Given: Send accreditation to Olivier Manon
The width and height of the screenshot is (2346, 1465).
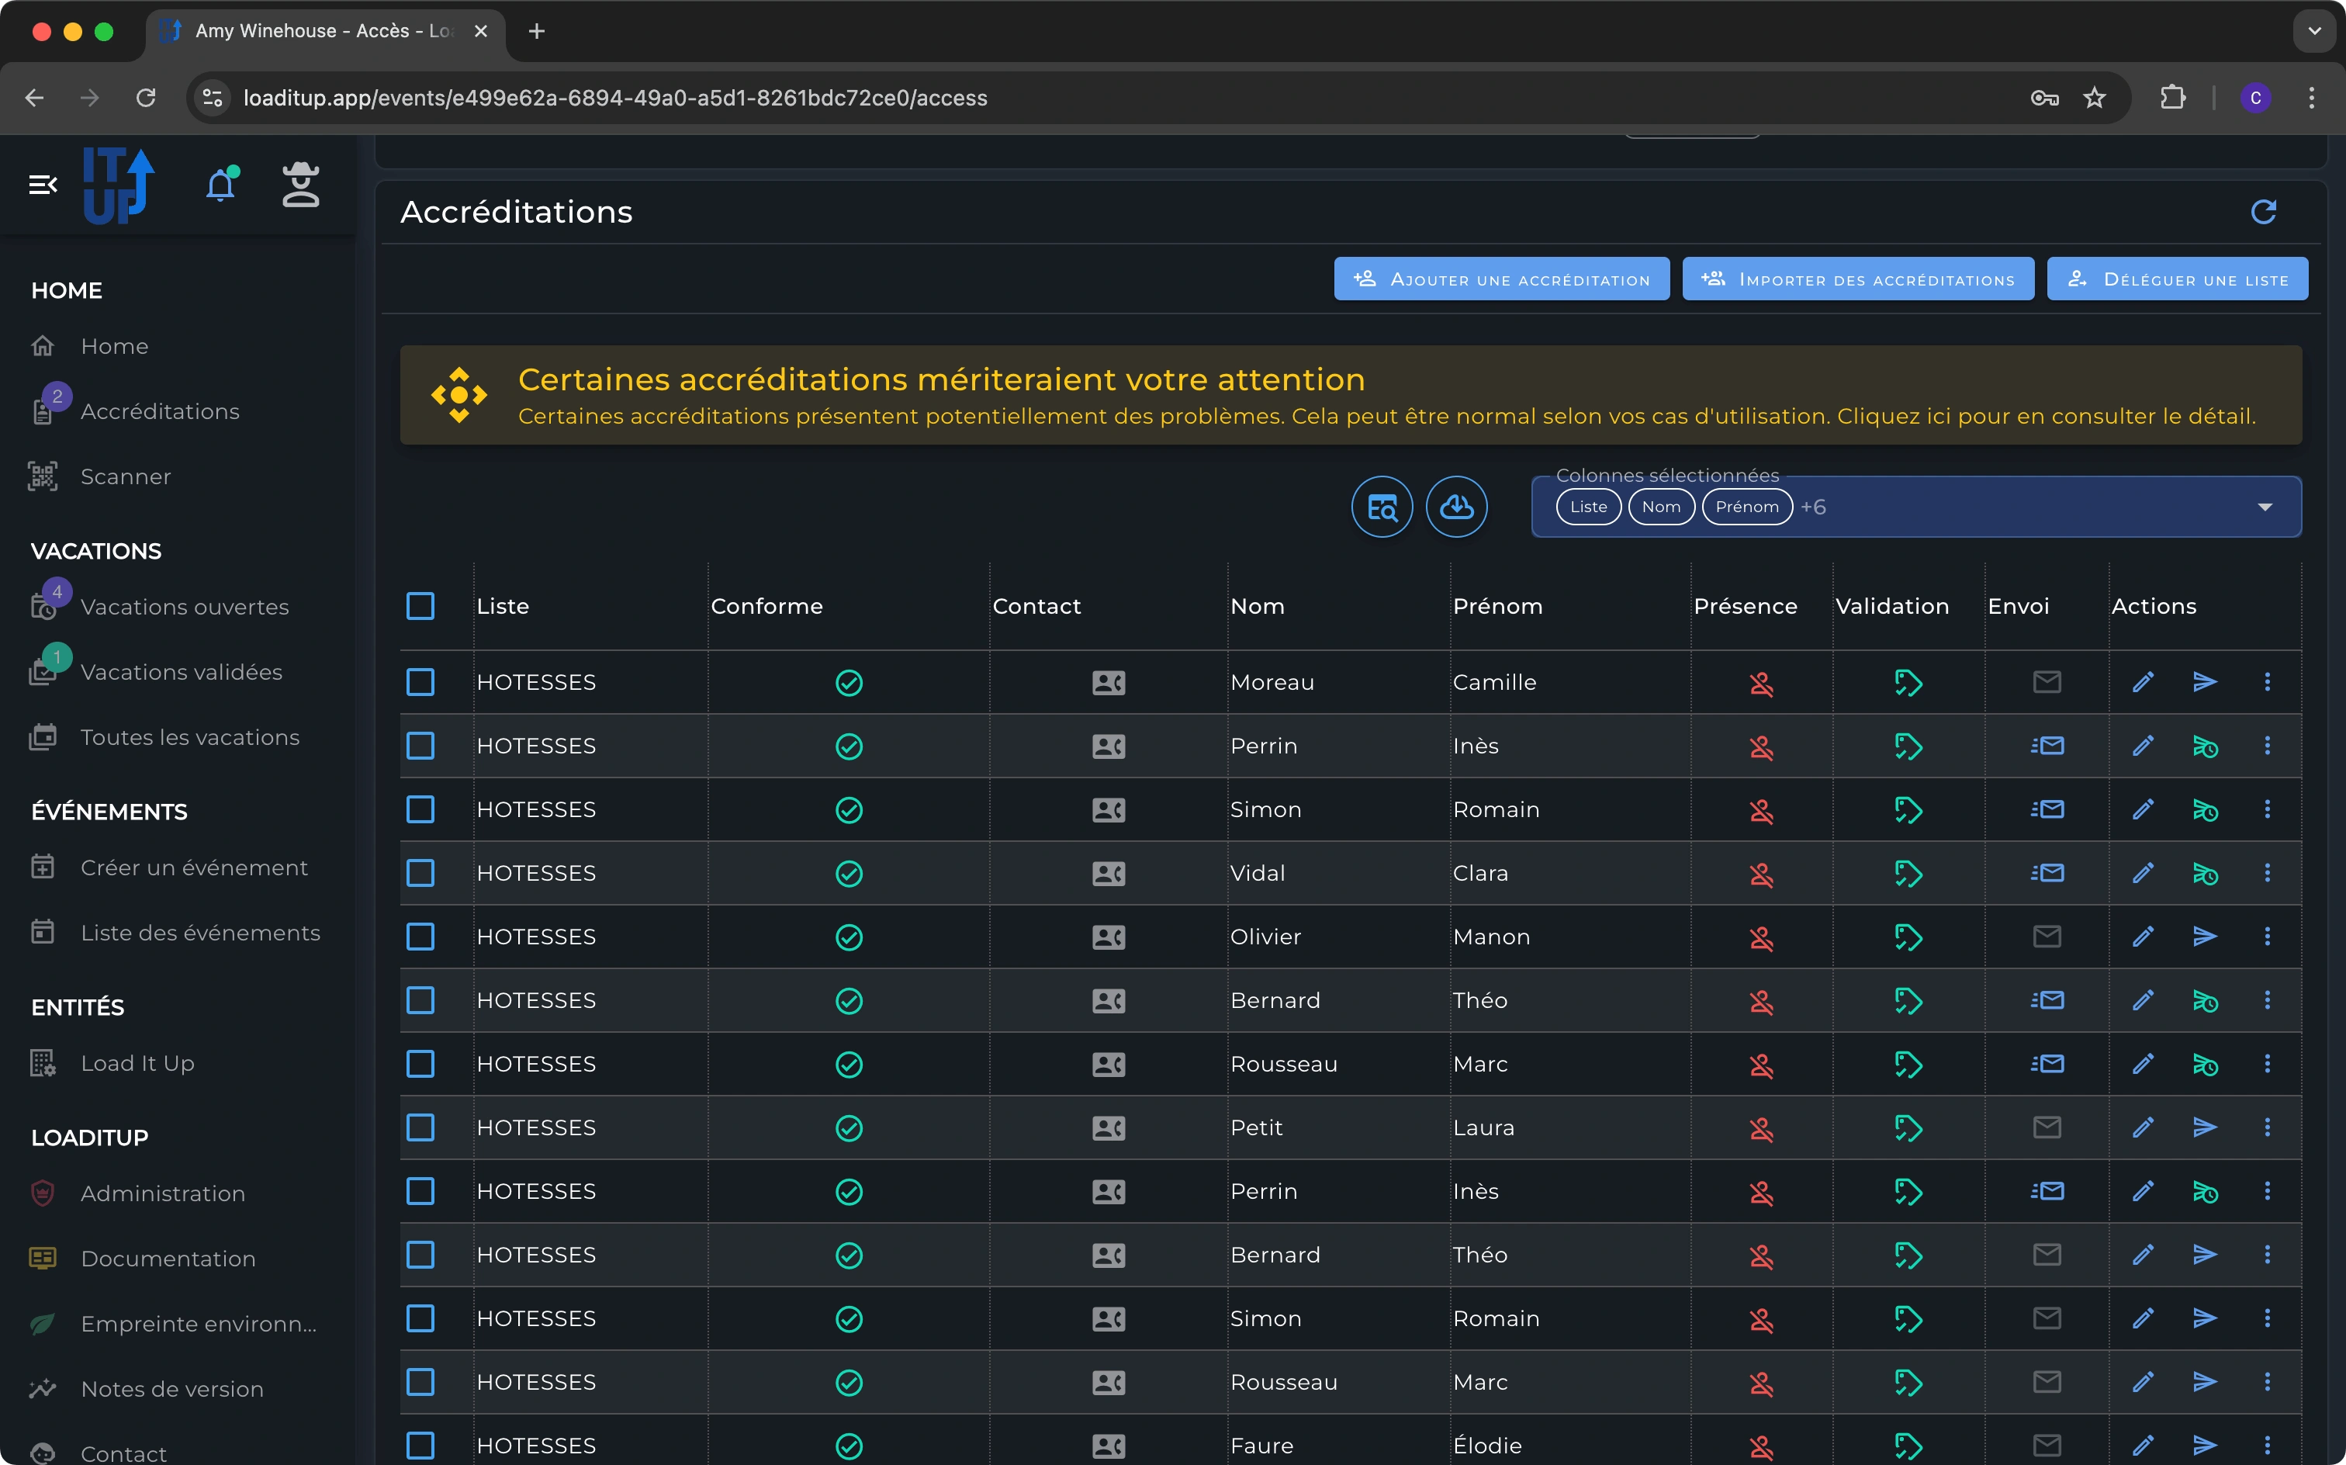Looking at the screenshot, I should click(x=2205, y=937).
